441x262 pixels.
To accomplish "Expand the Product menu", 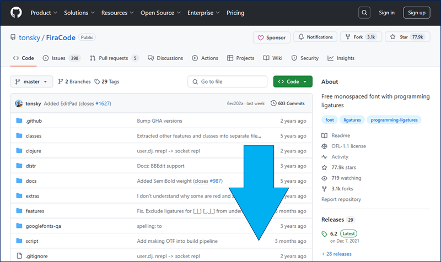I will click(44, 13).
